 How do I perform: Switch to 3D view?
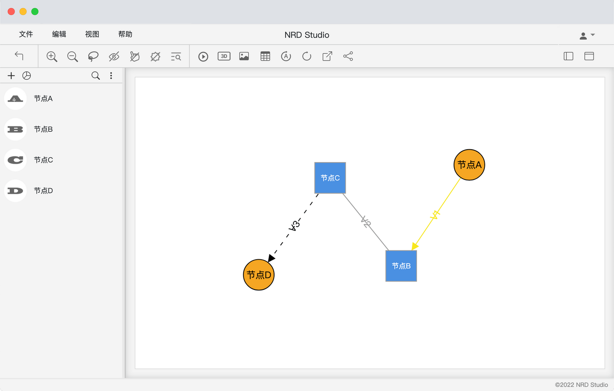click(x=224, y=56)
